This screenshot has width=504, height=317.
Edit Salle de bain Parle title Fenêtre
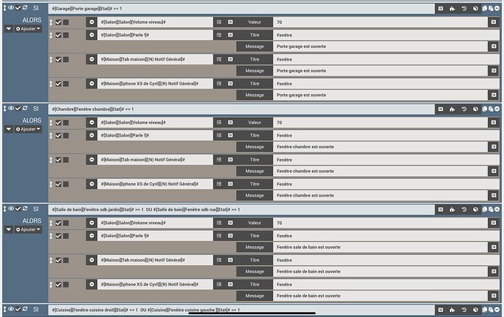coord(386,236)
